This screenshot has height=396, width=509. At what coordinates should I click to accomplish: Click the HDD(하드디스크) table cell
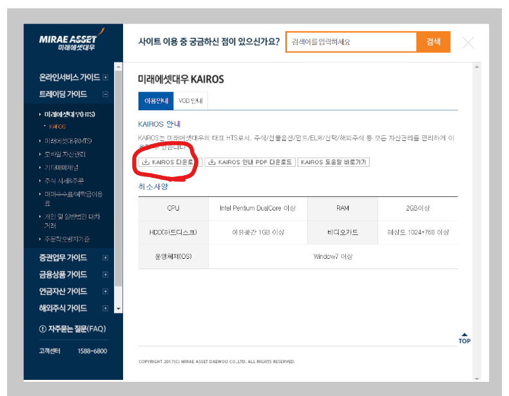click(173, 232)
